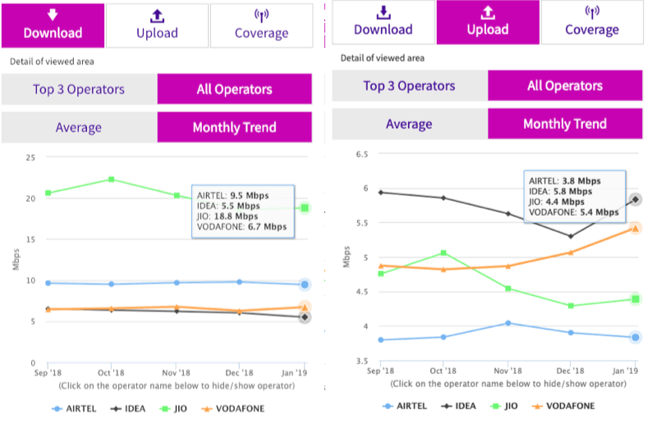Select Top 3 Operators in the left panel
657x432 pixels.
tap(79, 89)
